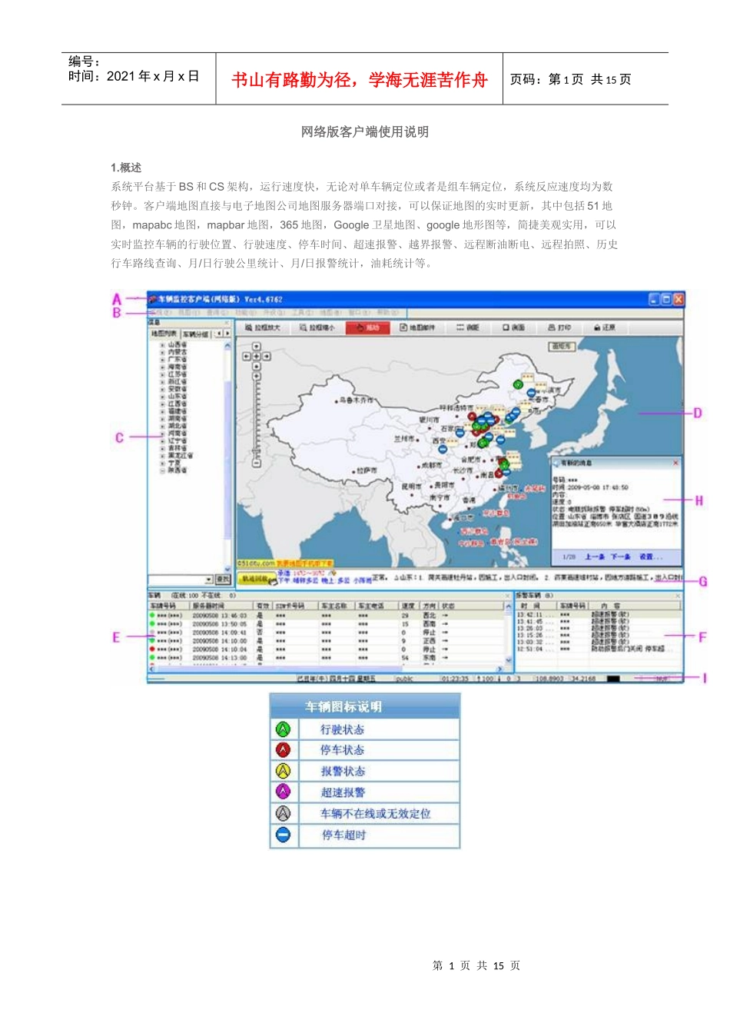The image size is (730, 1033).
Task: Choose the 测距 distance measuring tool
Action: coord(468,327)
